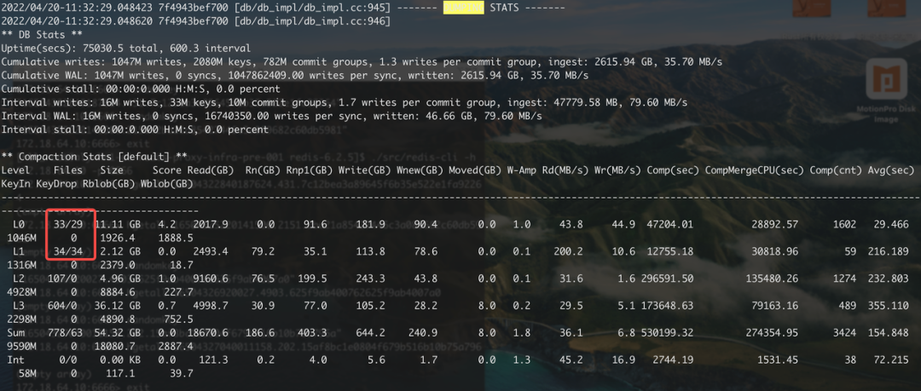Click the 'Files' column header
The height and width of the screenshot is (391, 921).
tap(68, 170)
